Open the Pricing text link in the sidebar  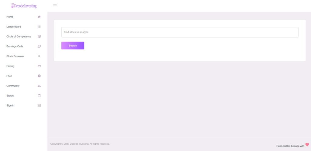click(x=10, y=66)
